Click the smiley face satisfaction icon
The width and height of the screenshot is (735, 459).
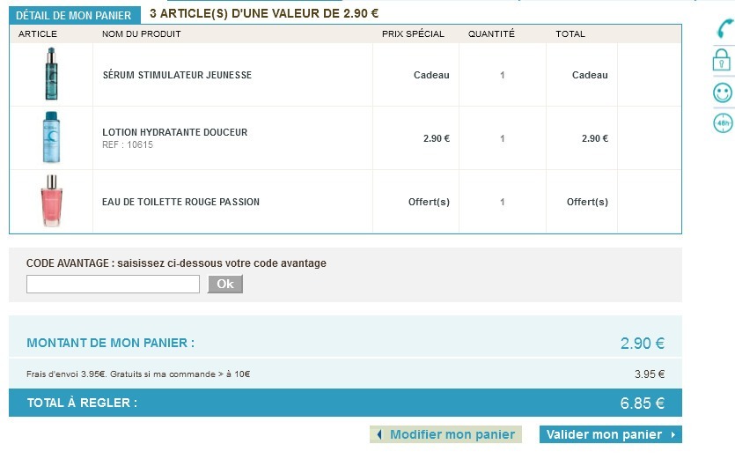(x=722, y=93)
